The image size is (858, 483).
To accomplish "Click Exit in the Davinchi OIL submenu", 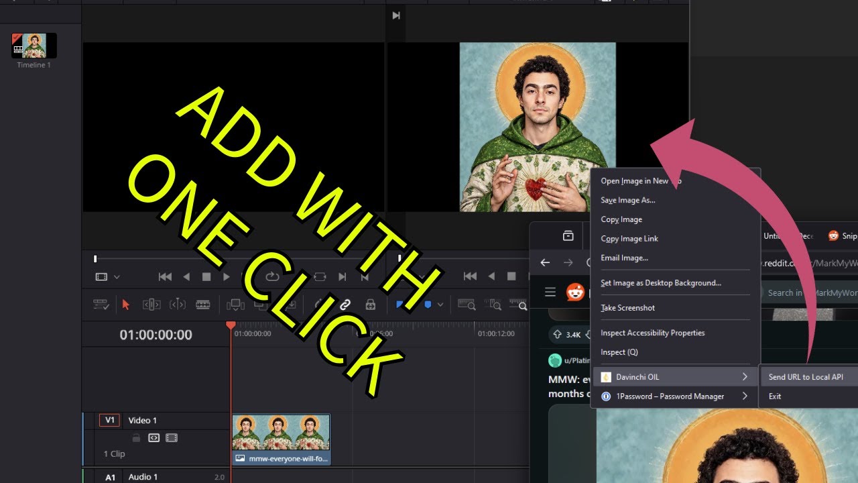I will tap(809, 396).
